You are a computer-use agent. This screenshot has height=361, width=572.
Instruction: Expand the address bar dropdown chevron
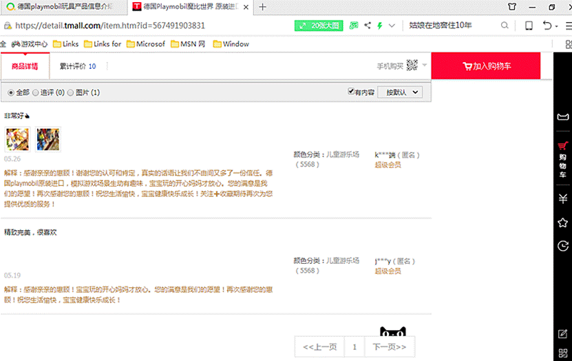[x=392, y=25]
